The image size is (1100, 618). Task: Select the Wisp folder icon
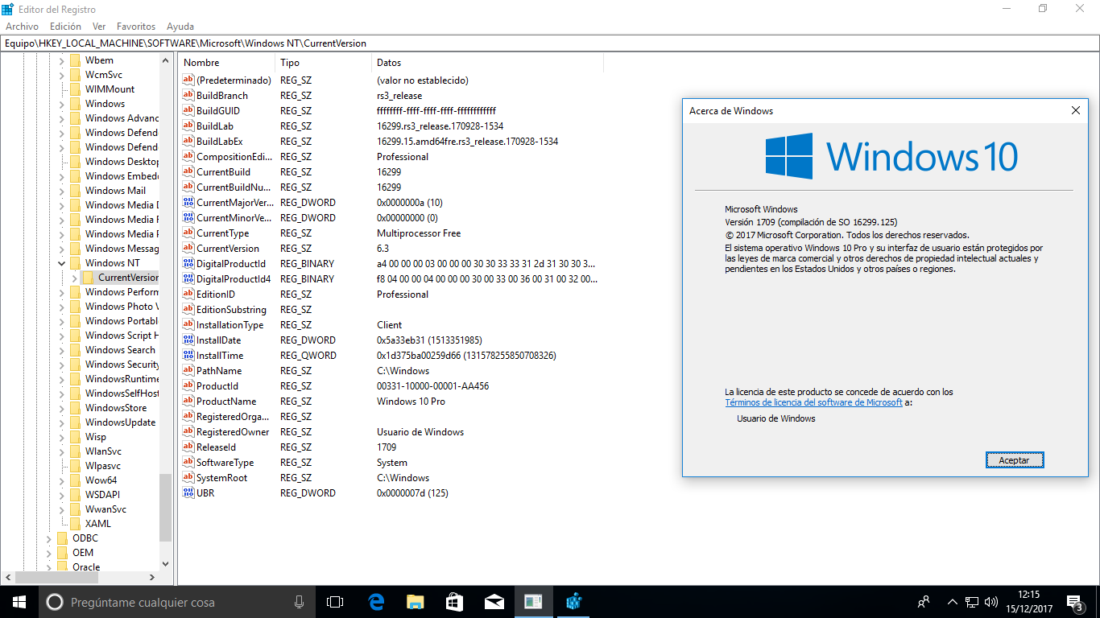tap(76, 437)
